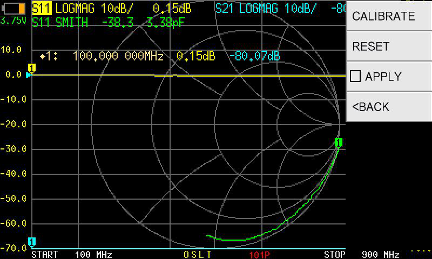This screenshot has height=259, width=432.
Task: Tap the 3.75V battery voltage reading
Action: [15, 21]
